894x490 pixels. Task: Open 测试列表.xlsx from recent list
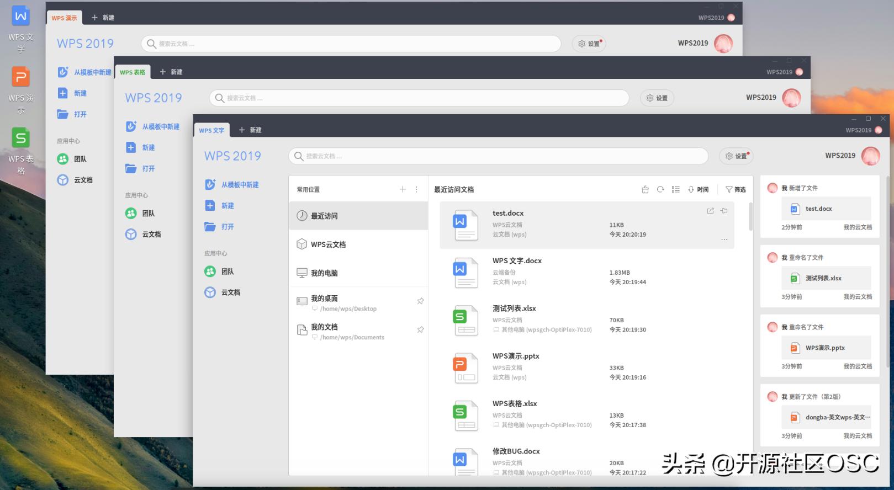click(x=587, y=321)
